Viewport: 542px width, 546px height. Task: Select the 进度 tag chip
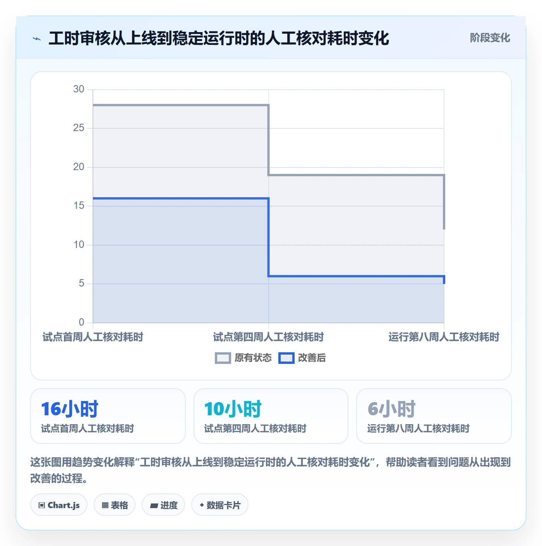(163, 505)
